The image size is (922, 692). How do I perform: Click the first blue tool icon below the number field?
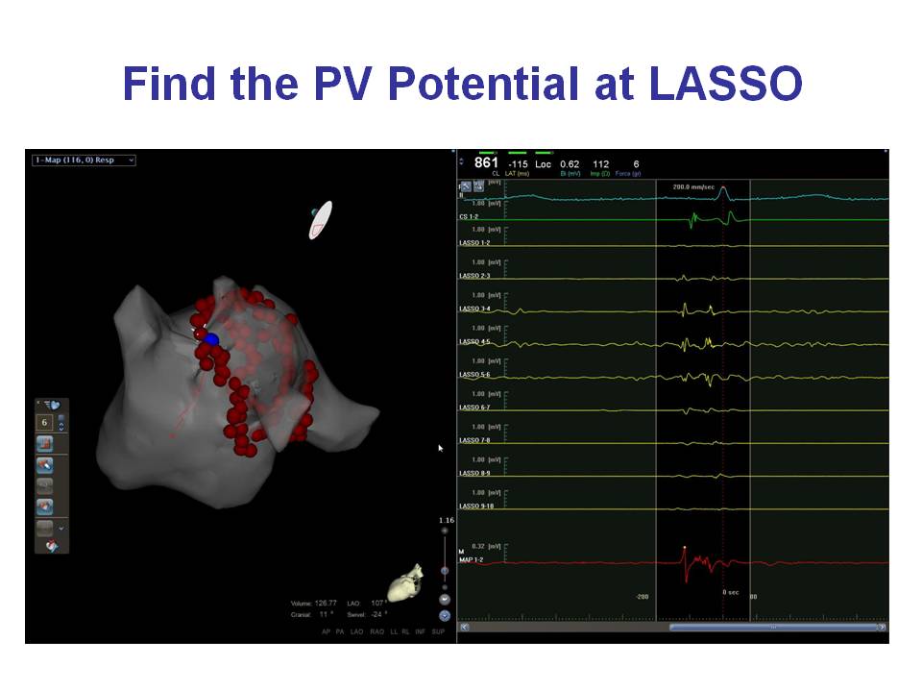coord(44,443)
